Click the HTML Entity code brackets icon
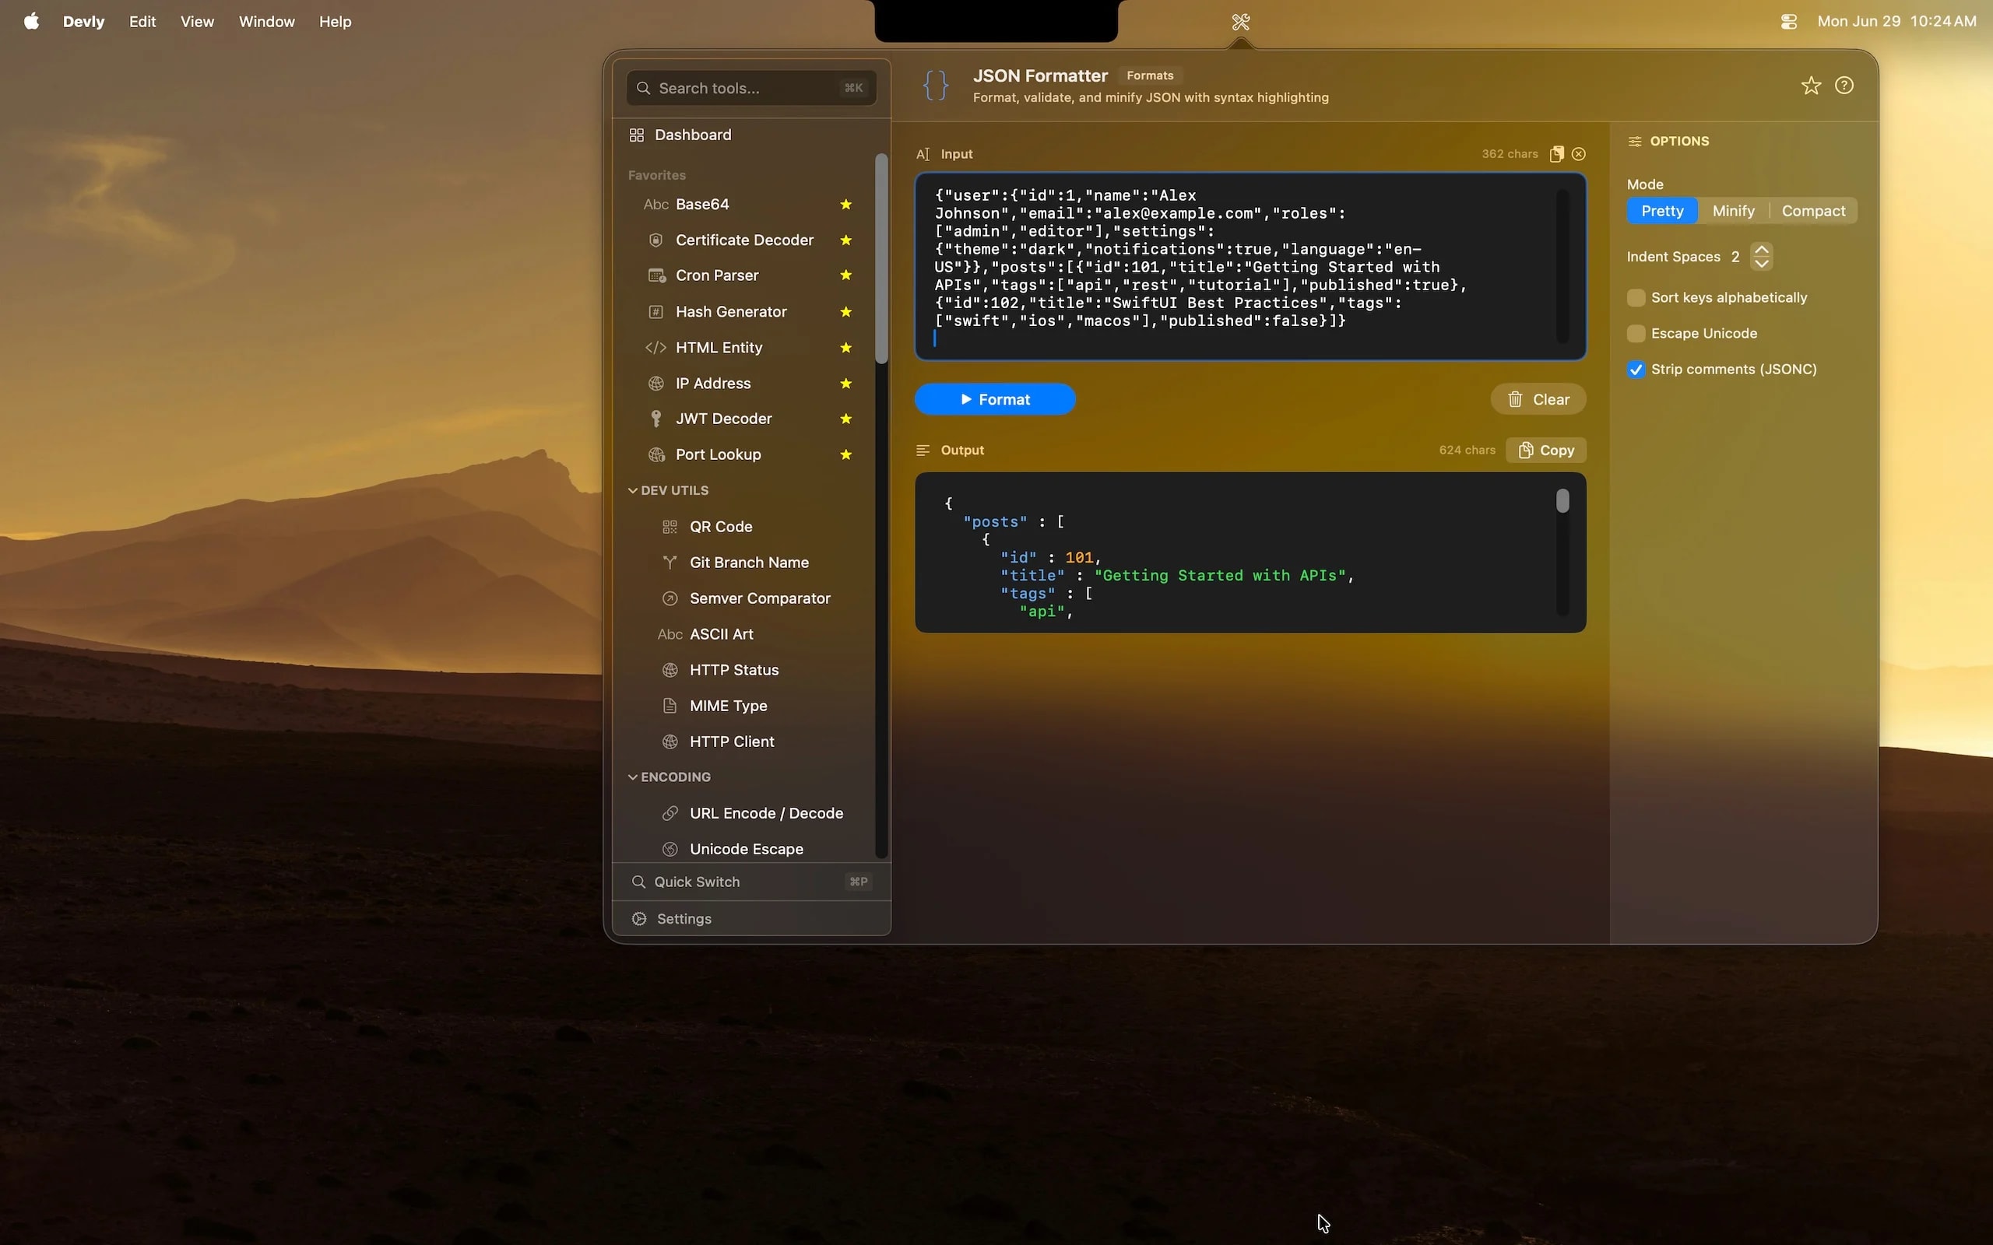1993x1245 pixels. (656, 348)
